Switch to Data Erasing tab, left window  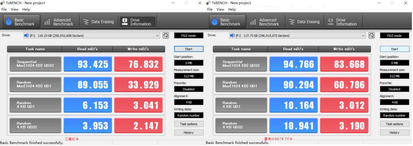(x=98, y=22)
